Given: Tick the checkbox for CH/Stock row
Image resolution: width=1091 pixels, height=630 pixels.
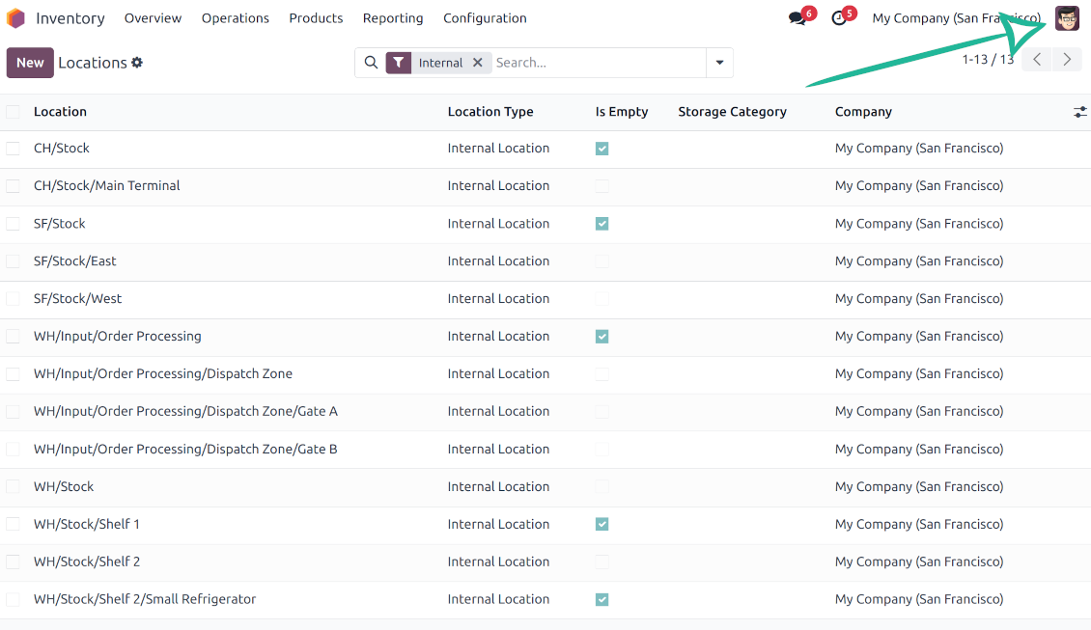Looking at the screenshot, I should pyautogui.click(x=13, y=149).
